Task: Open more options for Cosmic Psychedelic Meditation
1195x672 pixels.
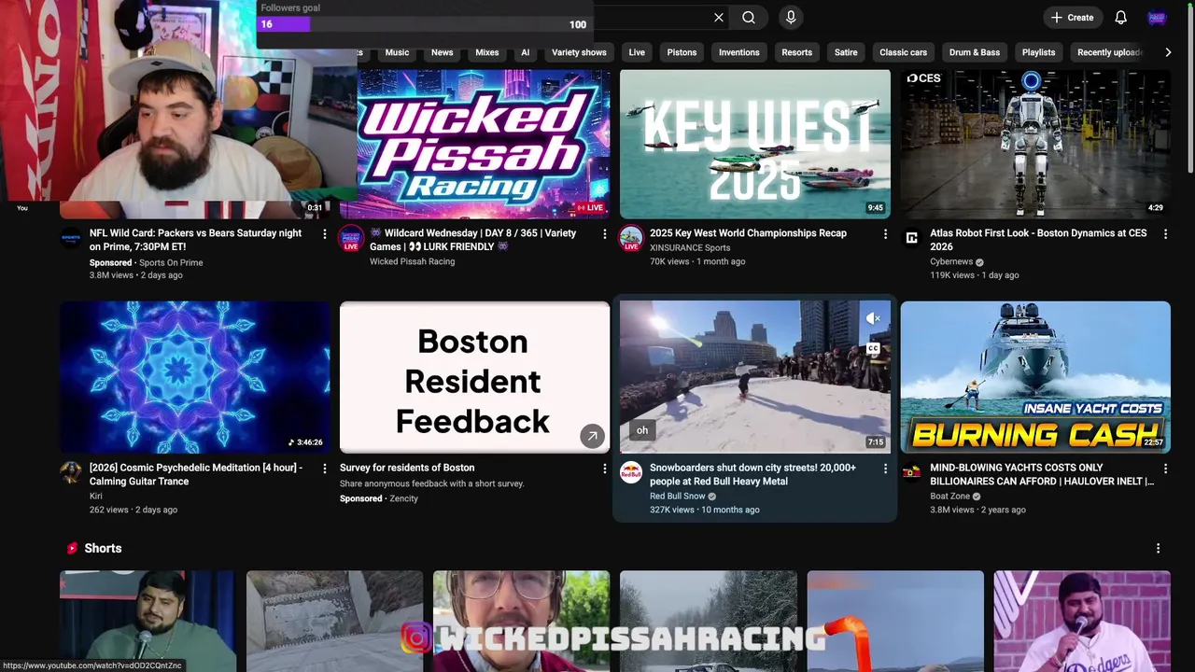Action: tap(325, 469)
